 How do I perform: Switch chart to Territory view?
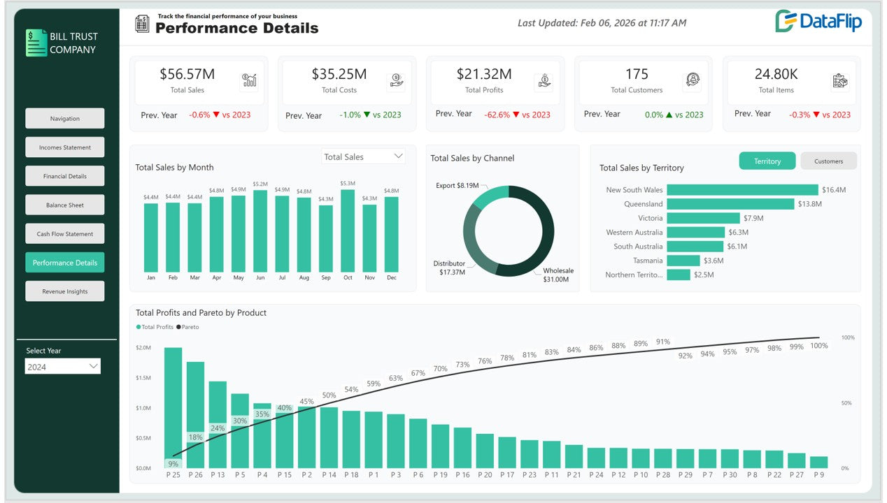pos(767,161)
